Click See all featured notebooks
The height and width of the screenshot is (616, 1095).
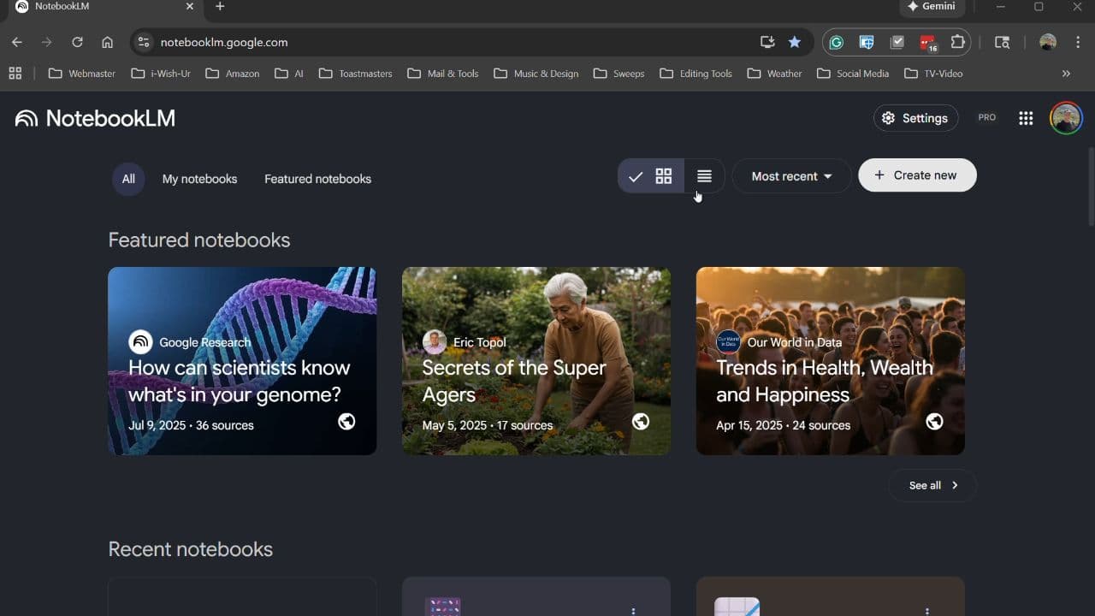932,485
